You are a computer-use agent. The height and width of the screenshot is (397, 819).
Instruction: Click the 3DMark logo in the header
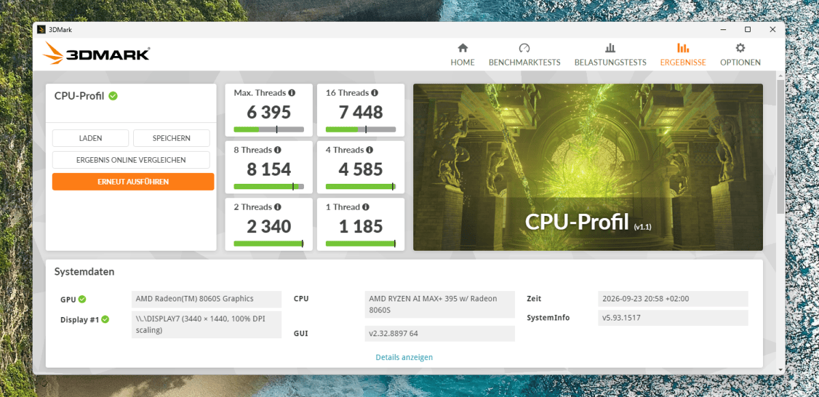coord(96,54)
